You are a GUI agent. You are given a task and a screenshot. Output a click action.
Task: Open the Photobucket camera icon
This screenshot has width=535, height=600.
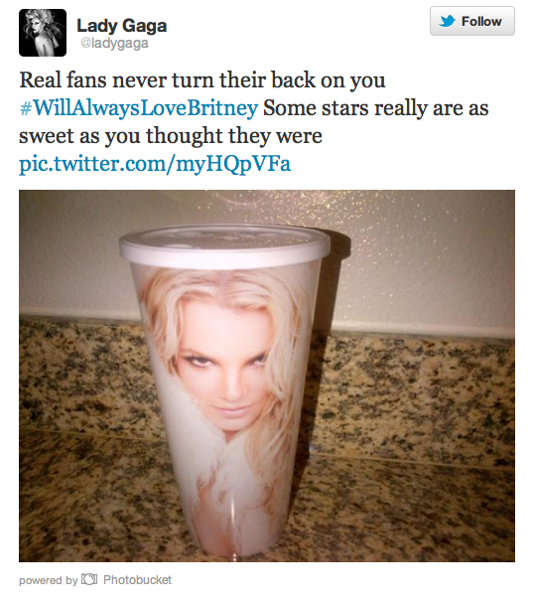[89, 579]
